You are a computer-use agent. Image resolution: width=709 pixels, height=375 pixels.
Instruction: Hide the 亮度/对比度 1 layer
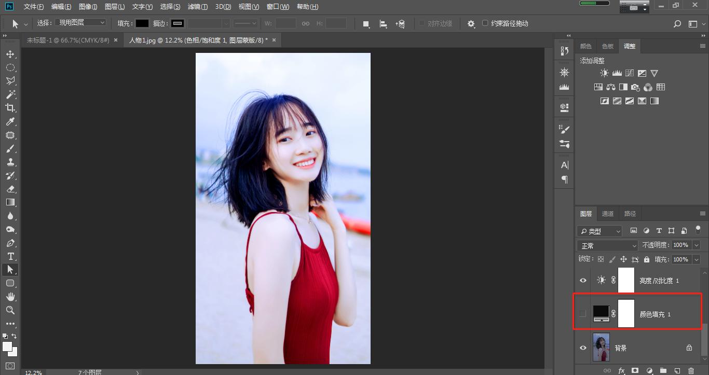(582, 280)
